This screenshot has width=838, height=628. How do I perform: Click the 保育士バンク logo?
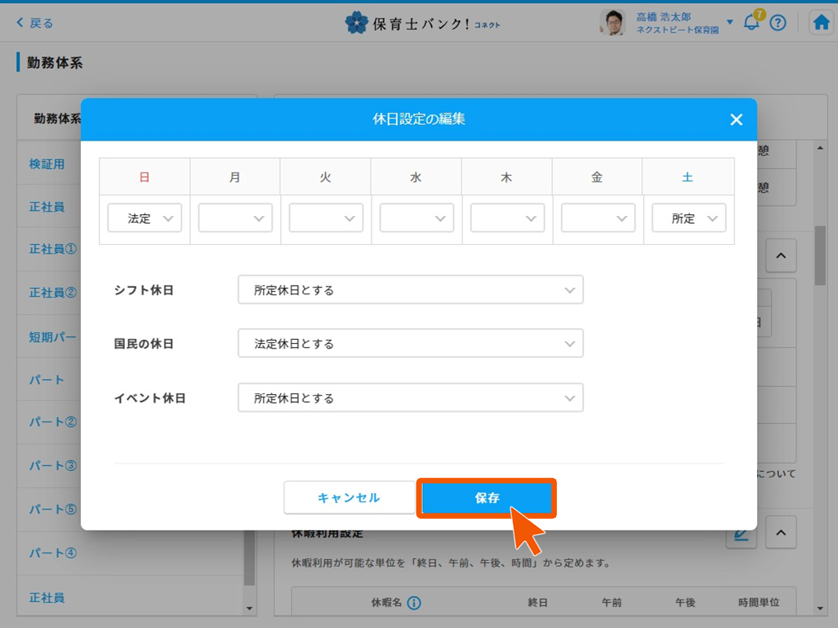pos(422,23)
